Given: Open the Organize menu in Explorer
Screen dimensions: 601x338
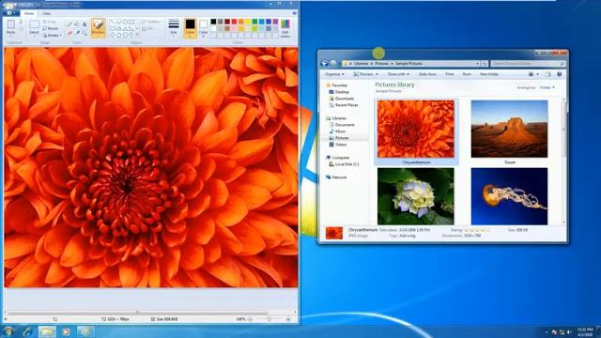Looking at the screenshot, I should pos(334,74).
